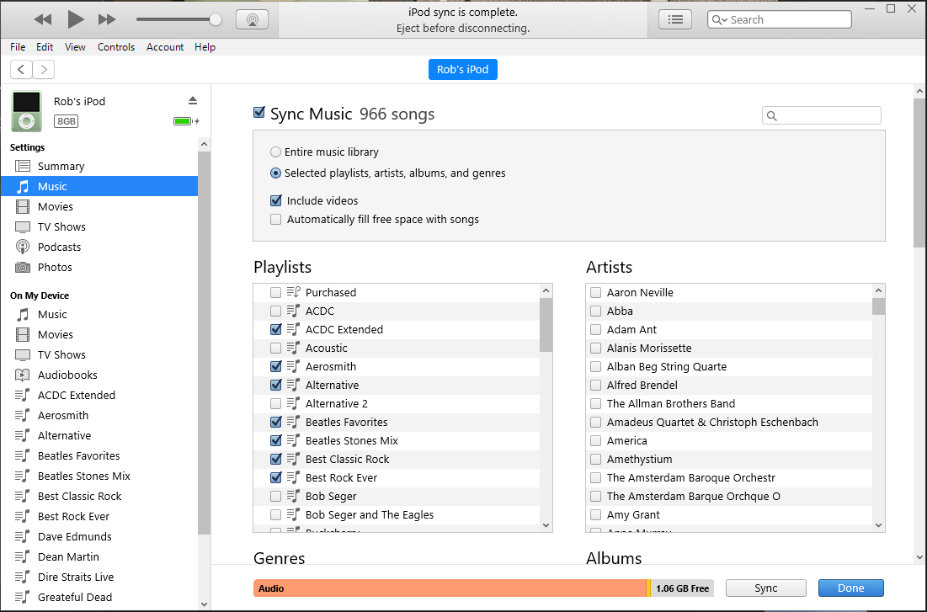Image resolution: width=927 pixels, height=612 pixels.
Task: Click Playlists list scroll up arrow
Action: [546, 290]
